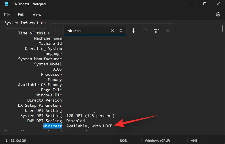Open the File menu
Viewport: 225px width, 144px height.
[x=7, y=15]
